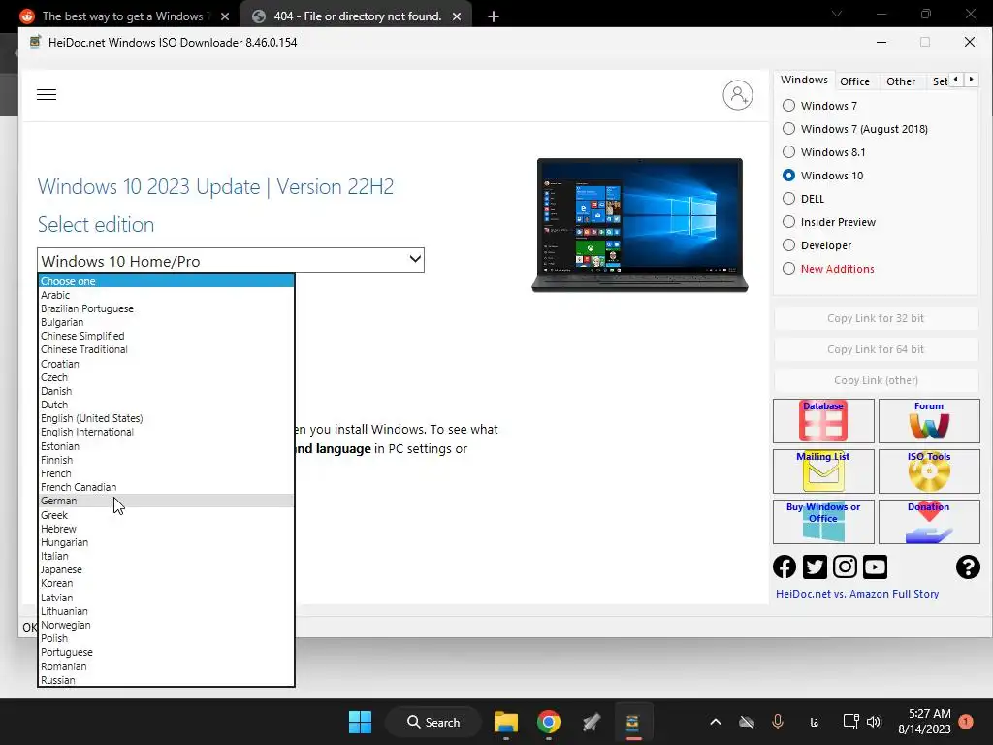The width and height of the screenshot is (993, 745).
Task: Click the help question mark icon
Action: (x=968, y=567)
